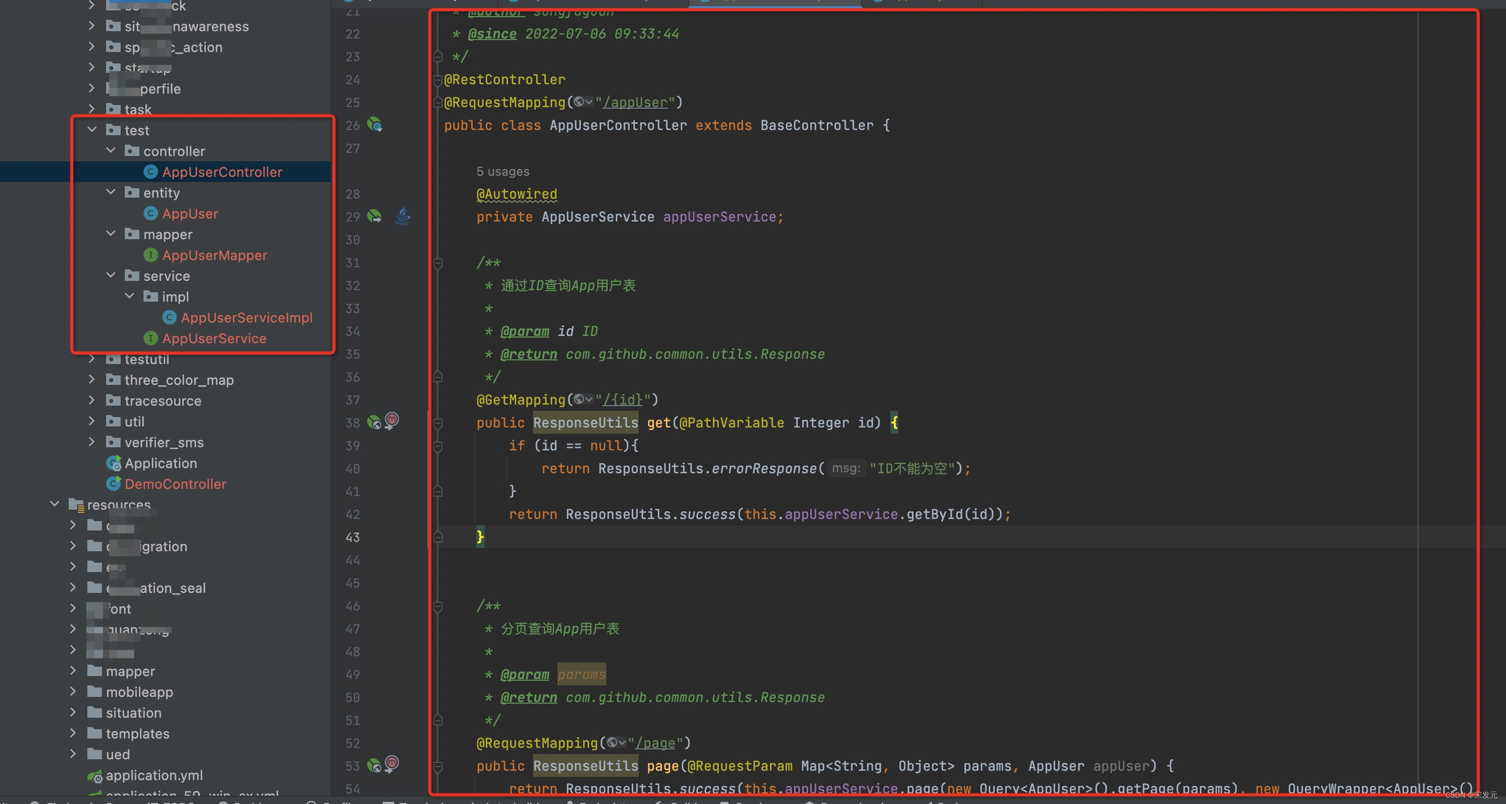The height and width of the screenshot is (804, 1506).
Task: Click the 'm' endpoint gutter icon on line 53
Action: 392,763
